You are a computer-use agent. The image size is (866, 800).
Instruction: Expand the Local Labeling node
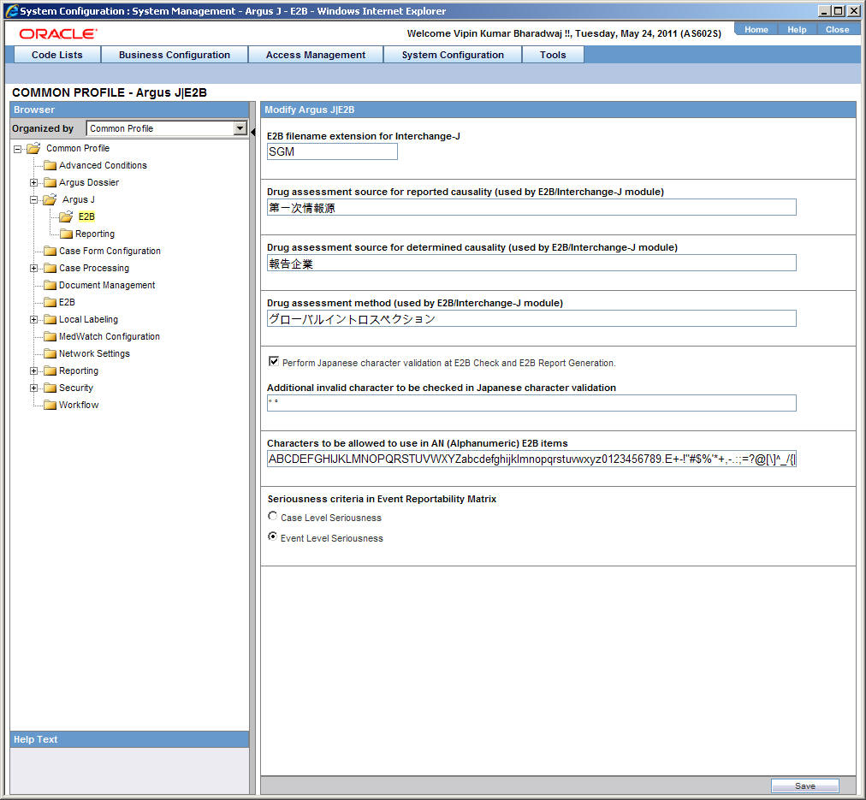(33, 320)
